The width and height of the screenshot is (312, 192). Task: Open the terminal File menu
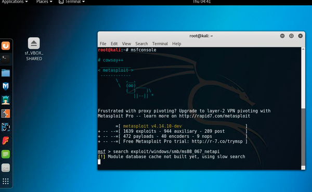coord(103,44)
